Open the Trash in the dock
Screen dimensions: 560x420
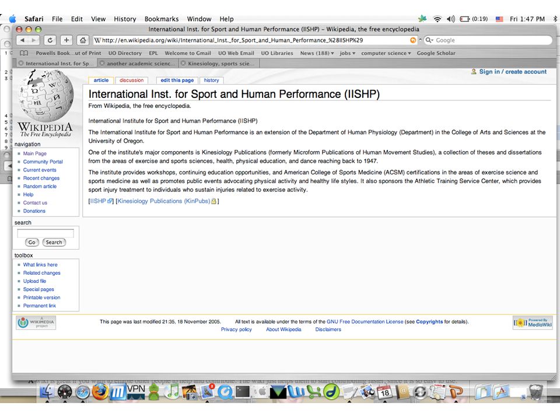pyautogui.click(x=535, y=392)
